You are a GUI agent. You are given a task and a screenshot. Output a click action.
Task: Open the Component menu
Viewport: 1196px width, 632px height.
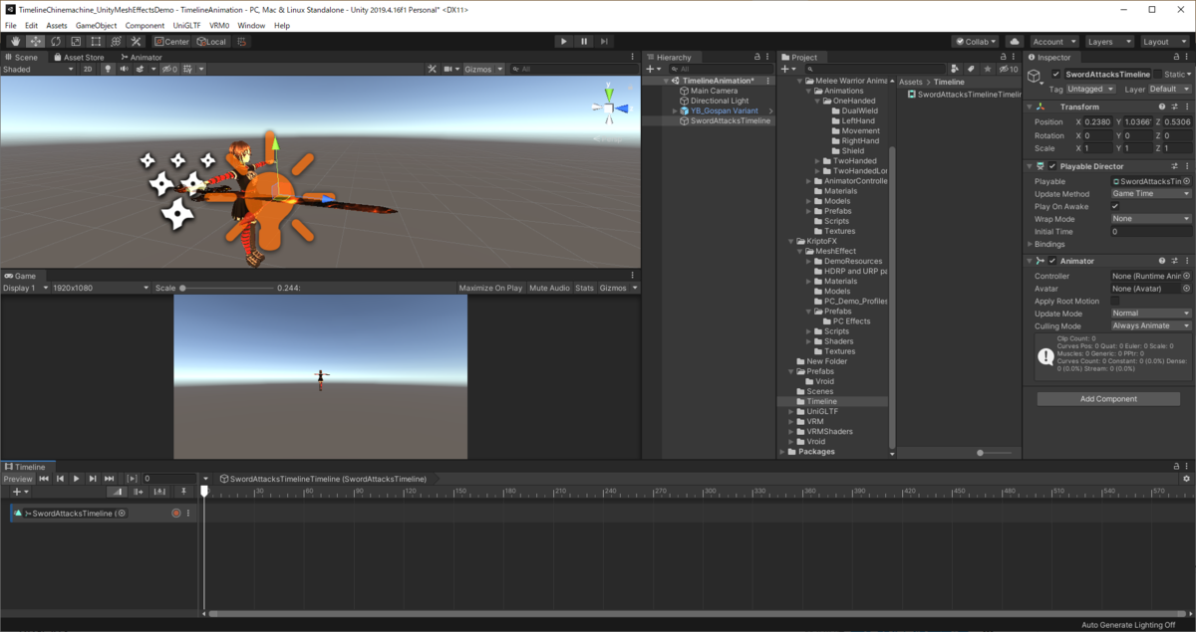145,25
